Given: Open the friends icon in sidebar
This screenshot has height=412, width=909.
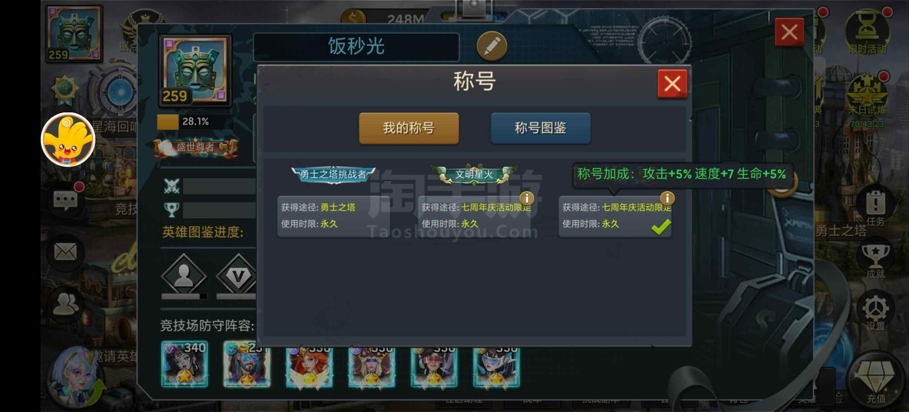Looking at the screenshot, I should pos(65,305).
